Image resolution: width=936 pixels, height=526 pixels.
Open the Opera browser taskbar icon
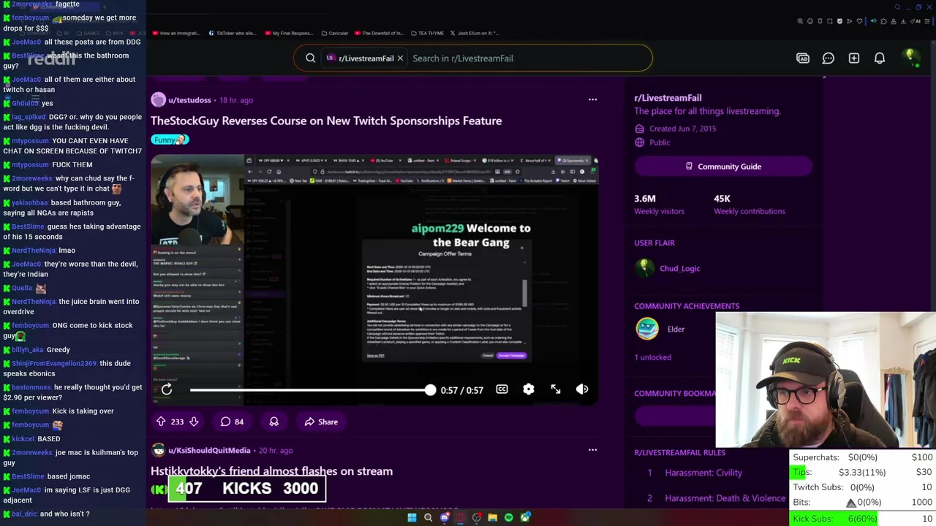(461, 518)
